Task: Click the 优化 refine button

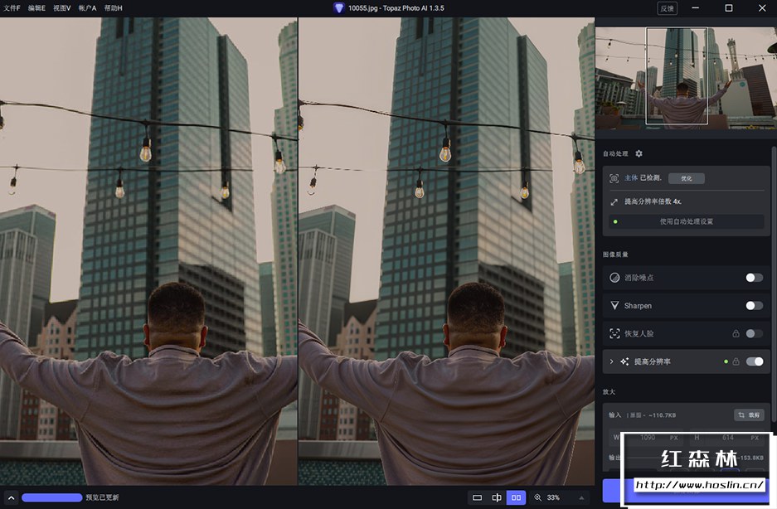Action: [x=687, y=178]
